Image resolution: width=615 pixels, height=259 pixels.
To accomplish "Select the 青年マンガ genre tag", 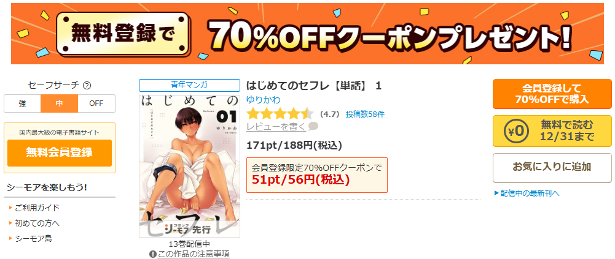I will (x=189, y=85).
